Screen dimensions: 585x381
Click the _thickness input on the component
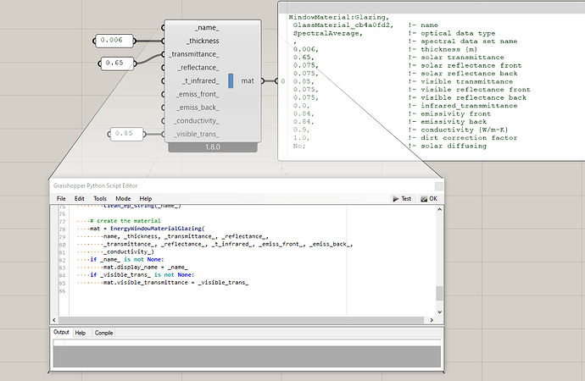click(x=203, y=41)
